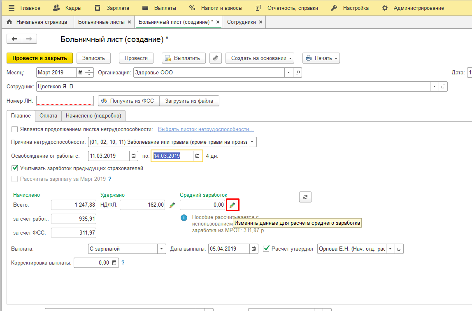Open calendar for start date 11.03.2019
Image resolution: width=472 pixels, height=311 pixels.
tap(134, 156)
